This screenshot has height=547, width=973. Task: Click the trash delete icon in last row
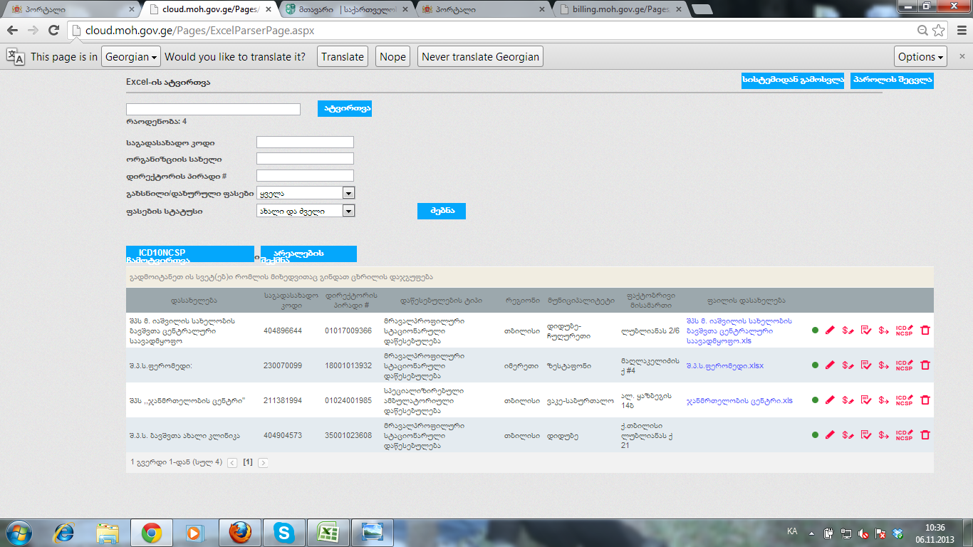[x=925, y=434]
